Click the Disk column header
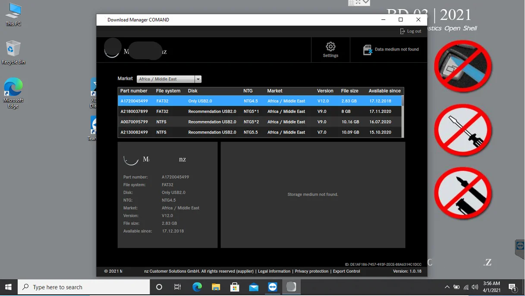 [x=192, y=91]
